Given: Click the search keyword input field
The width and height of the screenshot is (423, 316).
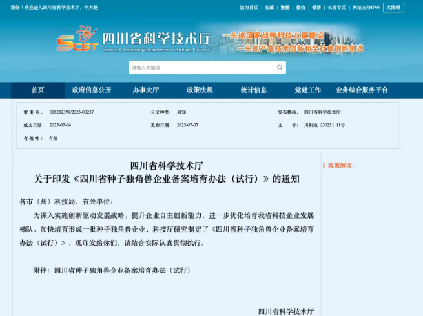Looking at the screenshot, I should pos(200,67).
